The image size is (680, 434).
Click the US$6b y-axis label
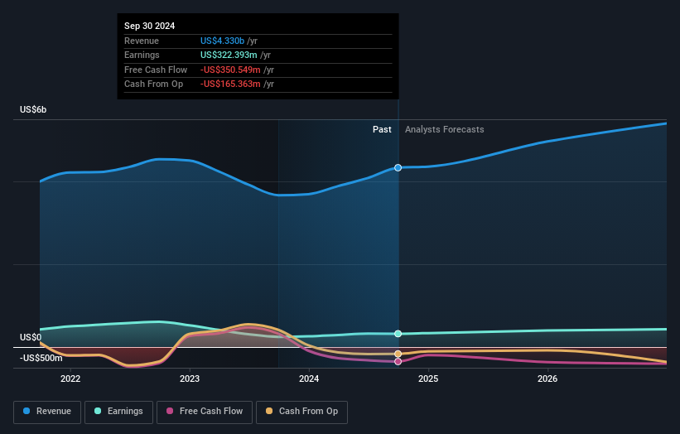33,109
